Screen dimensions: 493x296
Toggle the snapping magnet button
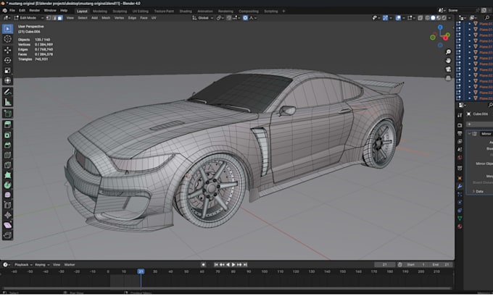[x=229, y=18]
